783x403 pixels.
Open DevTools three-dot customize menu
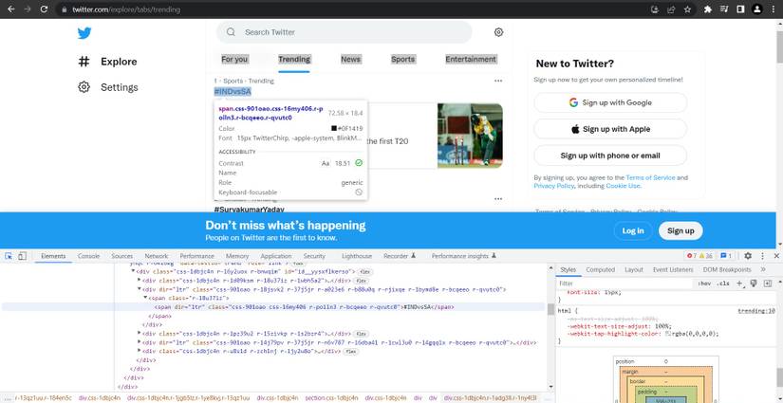pyautogui.click(x=762, y=256)
